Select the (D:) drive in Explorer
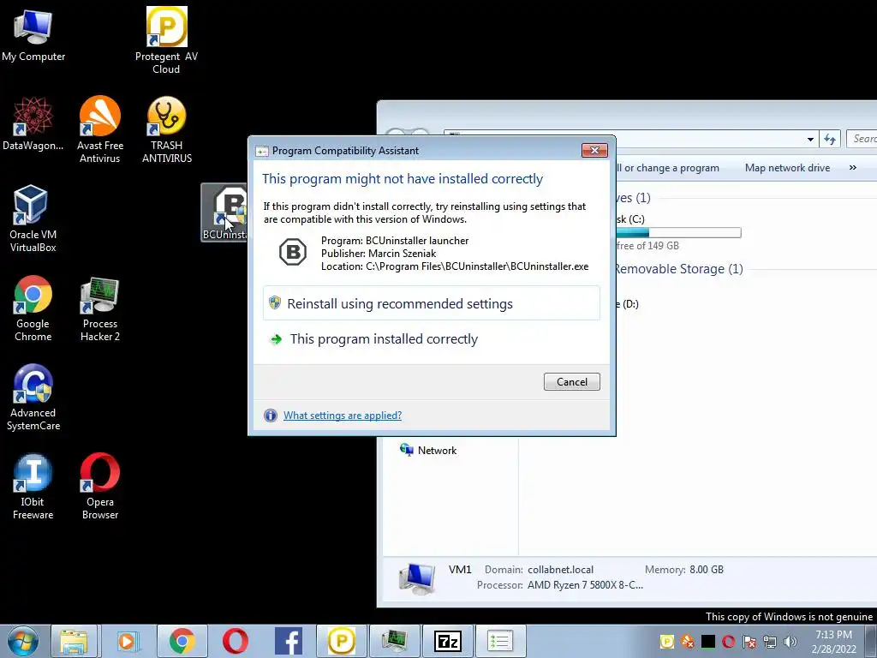Screen dimensions: 877x658 tap(628, 304)
